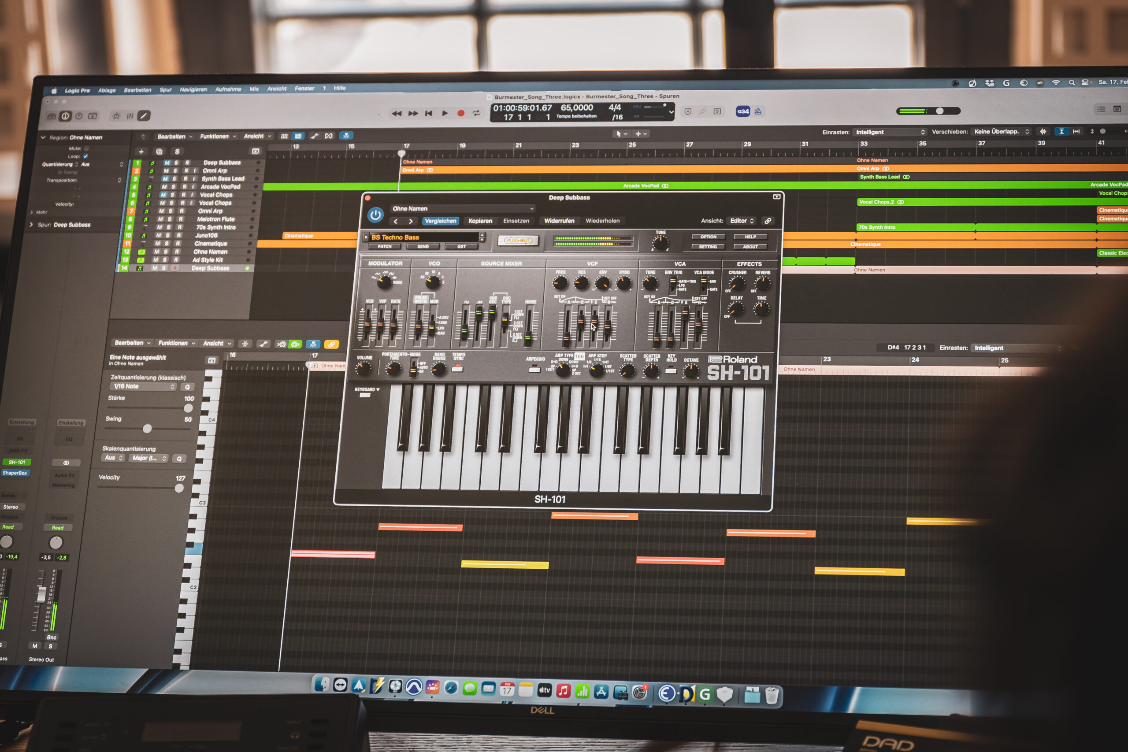
Task: Mute the Juno106 track
Action: pos(158,236)
